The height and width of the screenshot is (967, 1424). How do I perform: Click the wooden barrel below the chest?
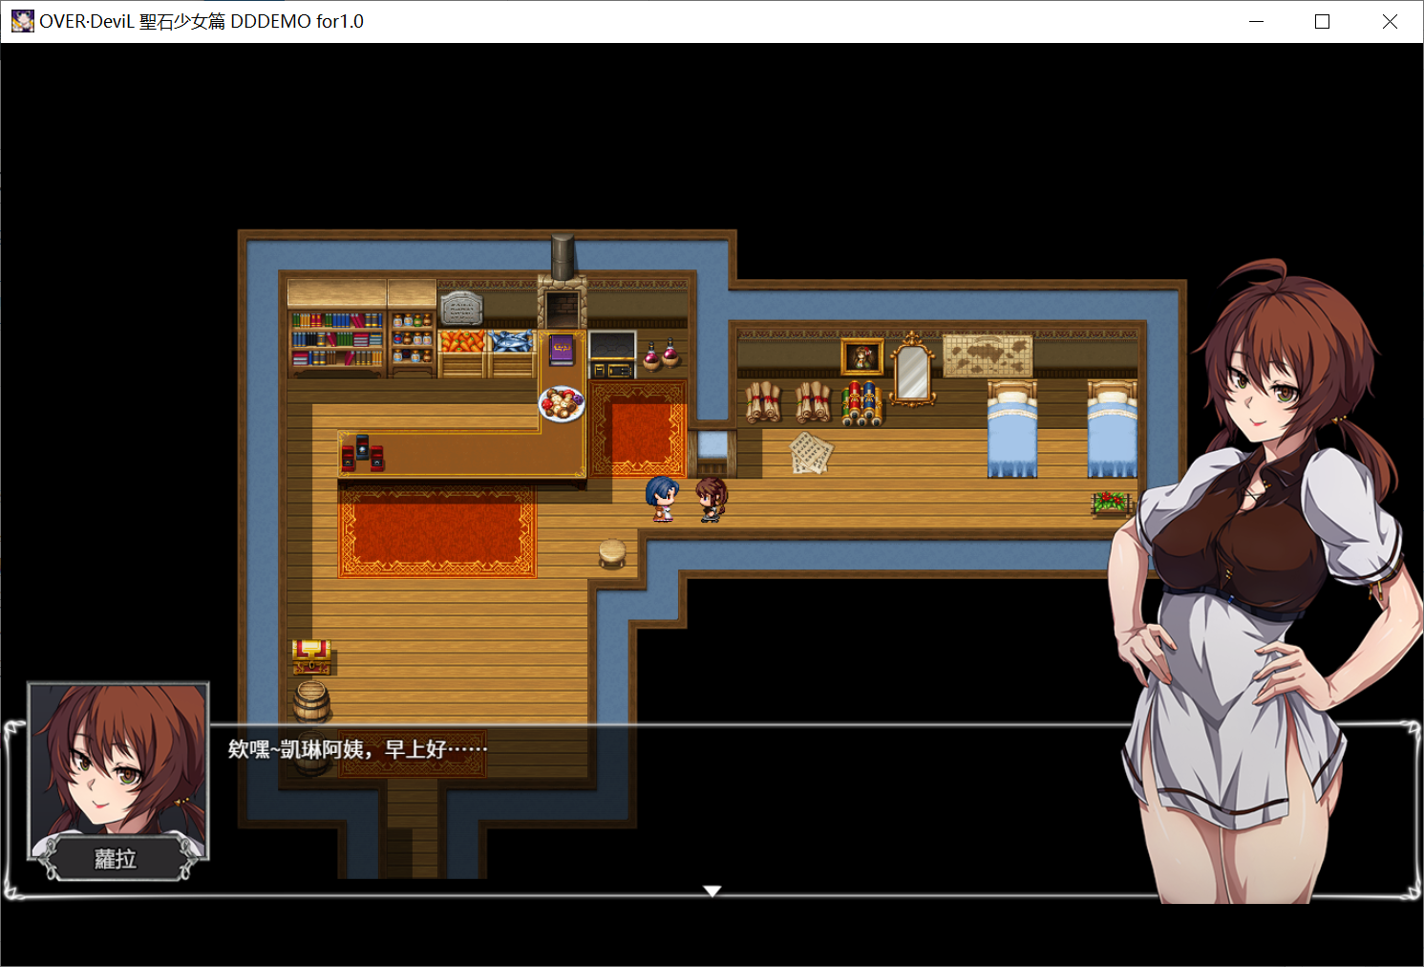311,701
